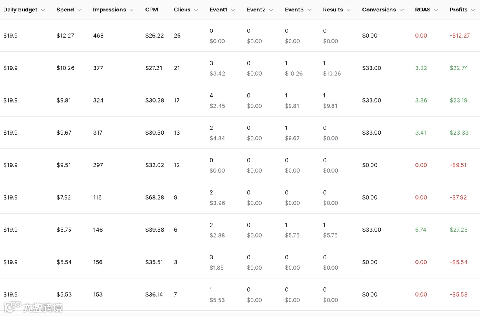Screen dimensions: 480x316
Task: Click the Event2 header dropdown chevron
Action: [271, 10]
